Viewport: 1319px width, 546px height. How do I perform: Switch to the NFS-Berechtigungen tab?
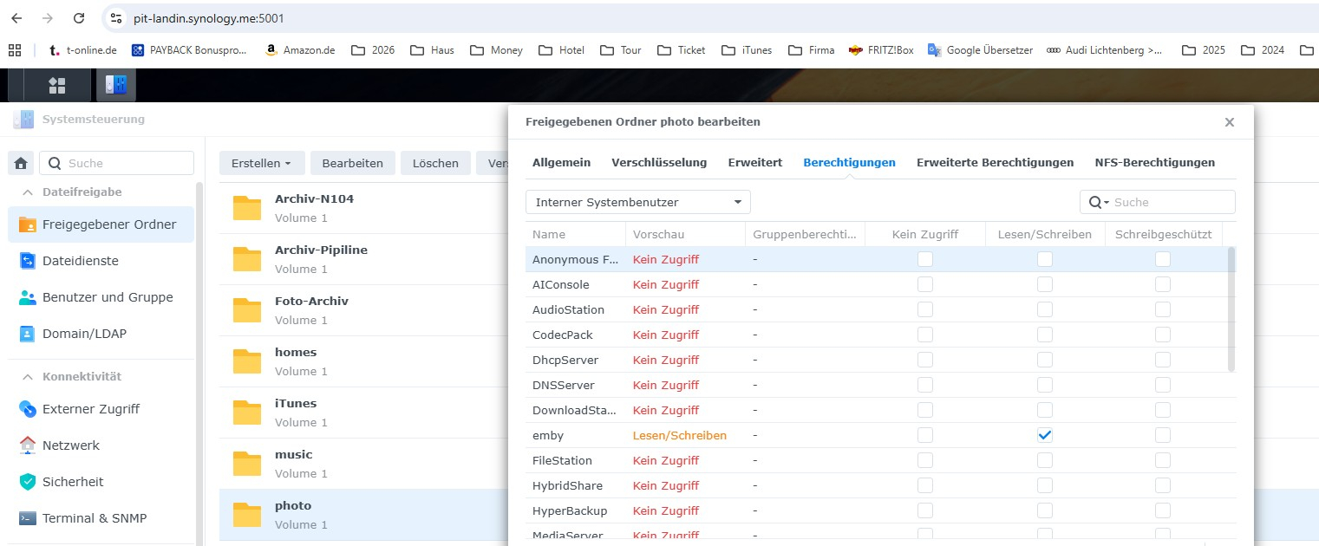point(1154,162)
